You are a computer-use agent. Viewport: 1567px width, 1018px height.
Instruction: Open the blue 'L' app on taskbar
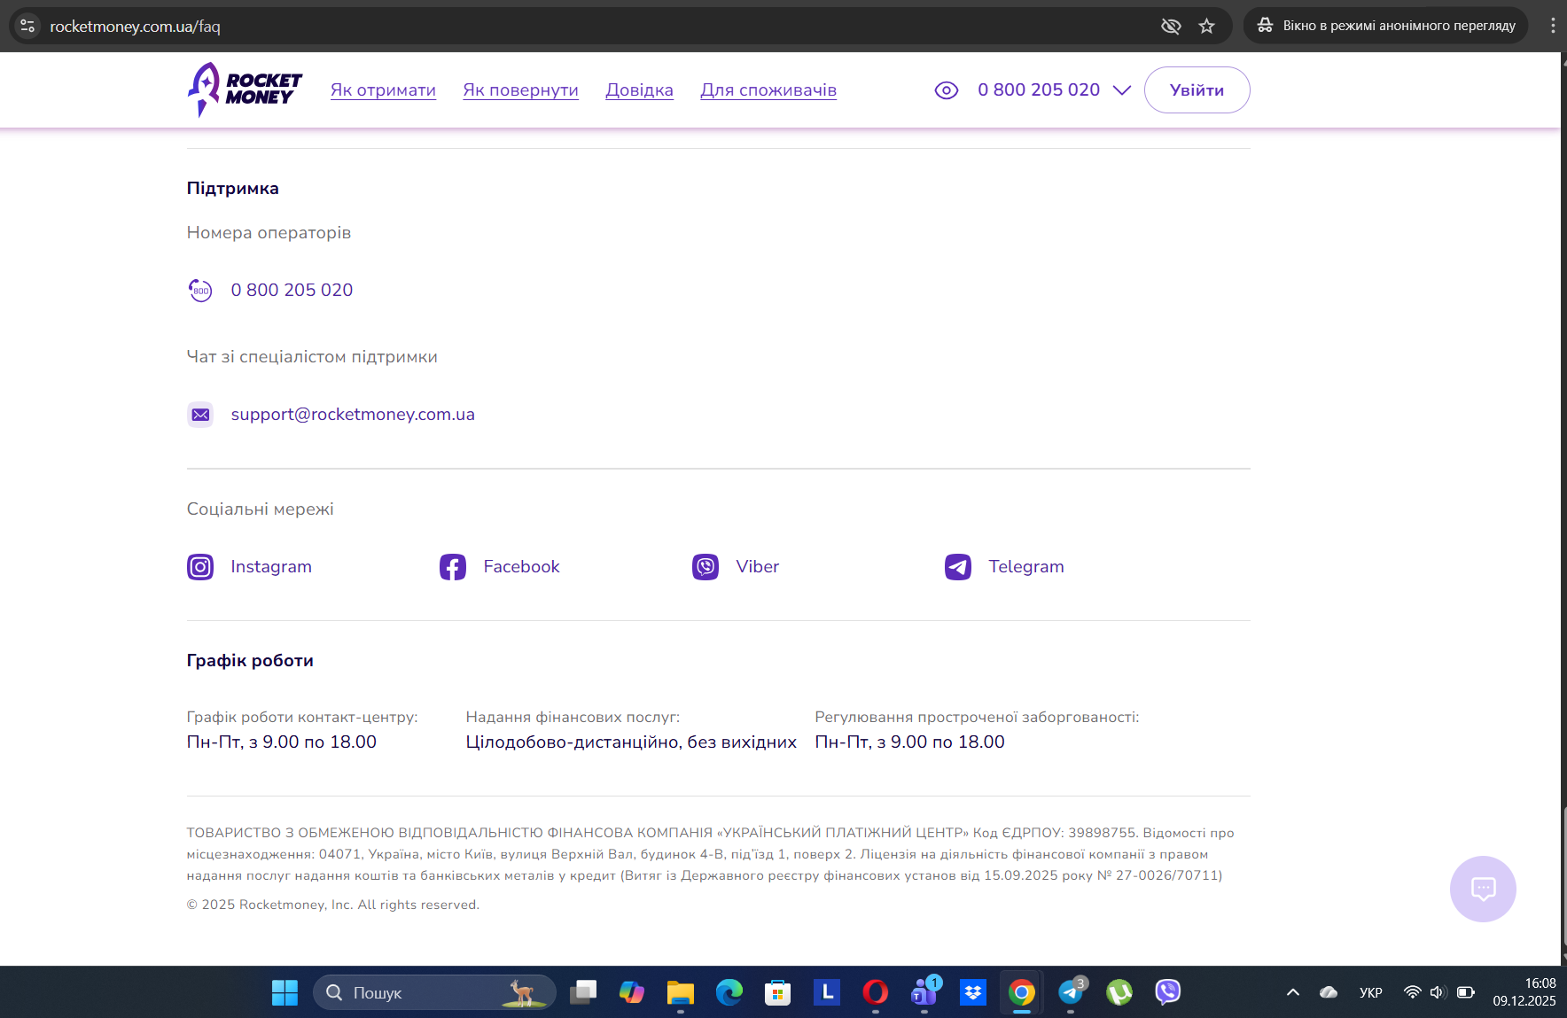click(x=826, y=992)
